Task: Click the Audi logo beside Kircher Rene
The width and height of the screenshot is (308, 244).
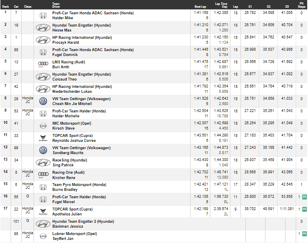Action: [43, 175]
